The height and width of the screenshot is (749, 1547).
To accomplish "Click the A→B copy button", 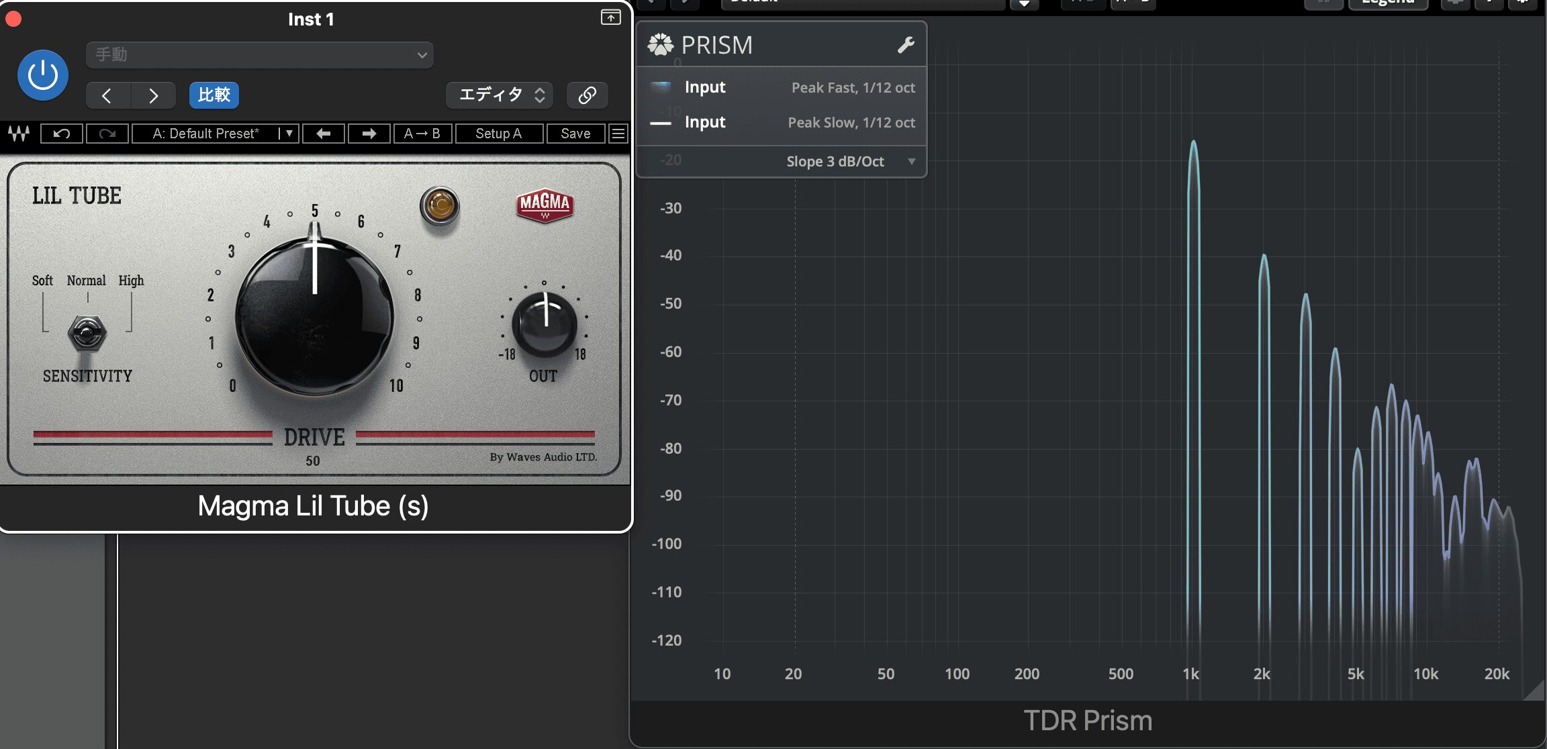I will tap(422, 134).
